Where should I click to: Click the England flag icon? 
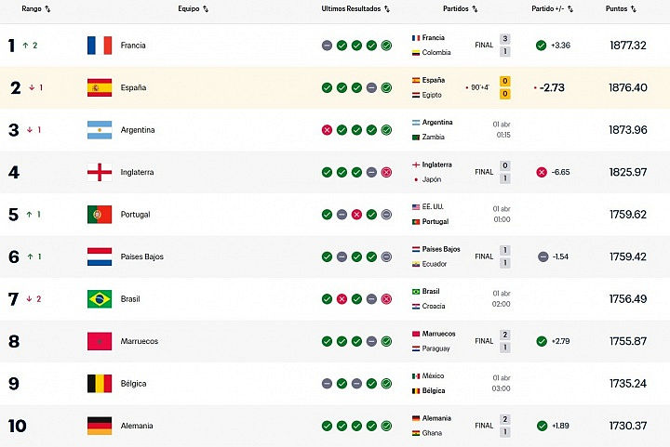[x=99, y=173]
